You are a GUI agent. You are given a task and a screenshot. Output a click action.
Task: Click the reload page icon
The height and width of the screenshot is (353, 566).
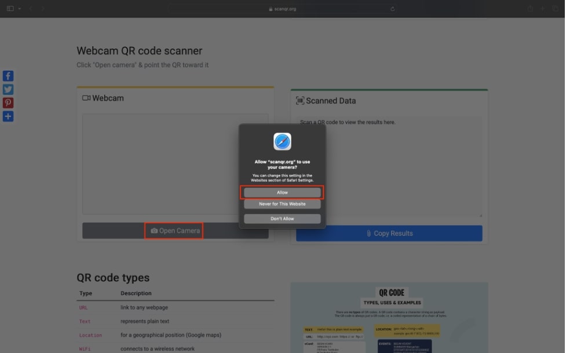[x=393, y=9]
